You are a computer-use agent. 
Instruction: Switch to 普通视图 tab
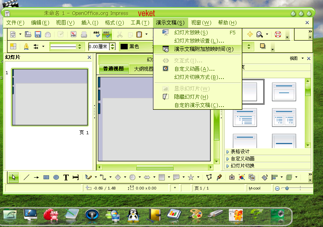click(x=113, y=69)
